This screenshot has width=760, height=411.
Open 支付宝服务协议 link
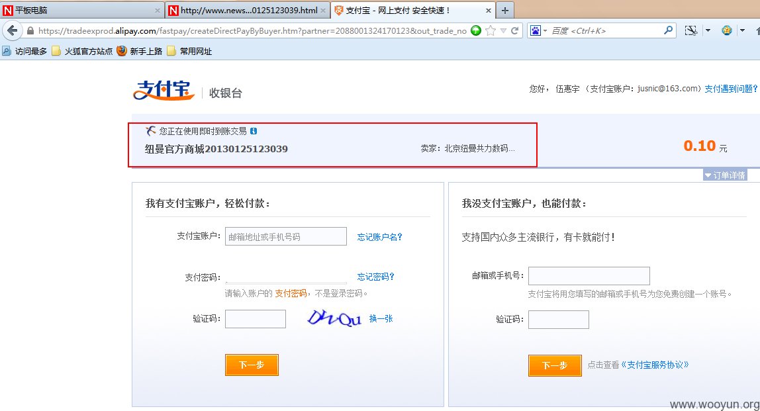tap(655, 365)
